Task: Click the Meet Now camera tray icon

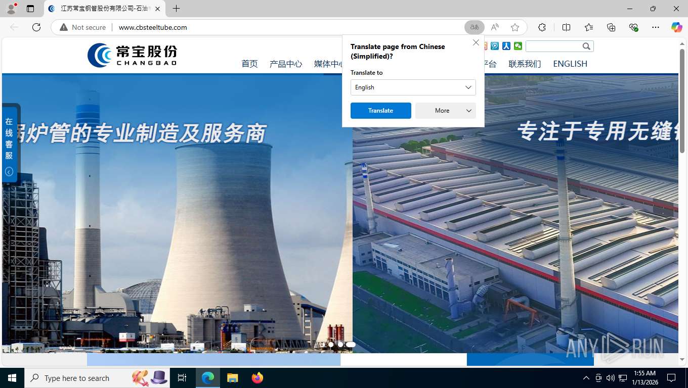Action: pyautogui.click(x=598, y=378)
